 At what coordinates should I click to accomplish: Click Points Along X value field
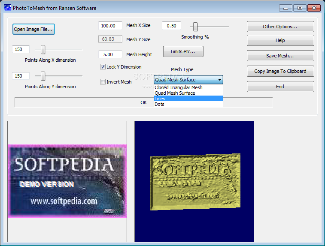(x=21, y=49)
